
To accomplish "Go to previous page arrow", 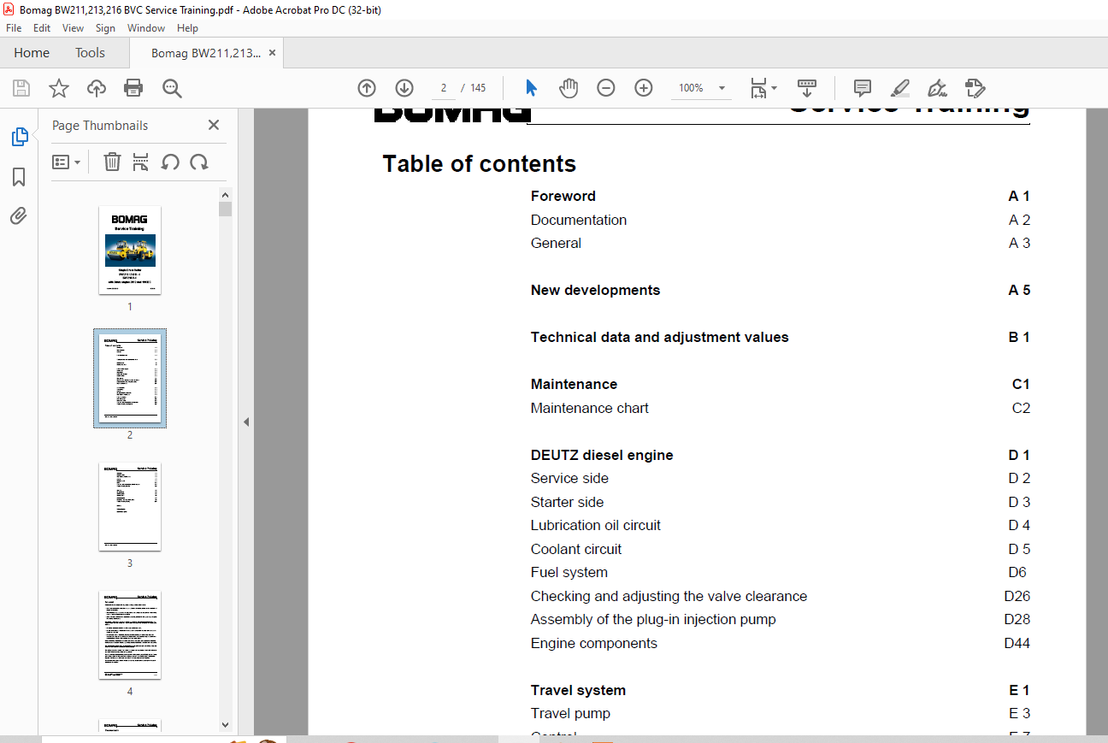I will [367, 88].
